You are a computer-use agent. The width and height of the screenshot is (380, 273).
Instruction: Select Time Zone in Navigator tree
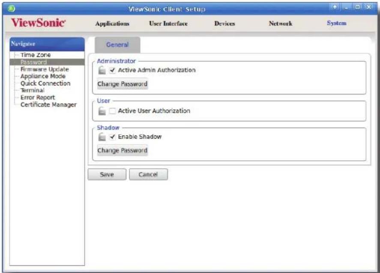[36, 55]
